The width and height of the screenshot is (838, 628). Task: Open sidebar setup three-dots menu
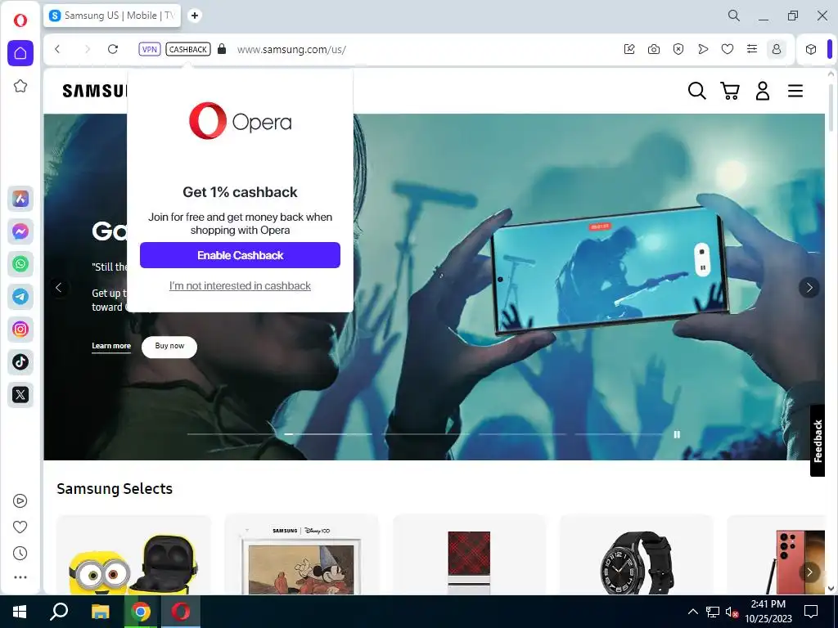pos(20,577)
